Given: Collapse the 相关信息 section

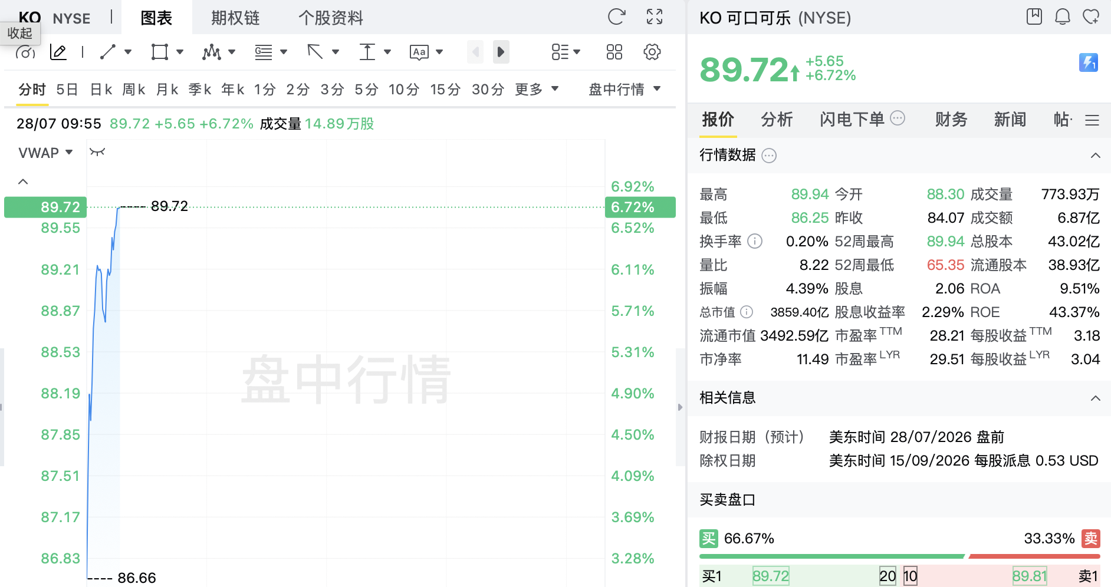Looking at the screenshot, I should pyautogui.click(x=1095, y=398).
